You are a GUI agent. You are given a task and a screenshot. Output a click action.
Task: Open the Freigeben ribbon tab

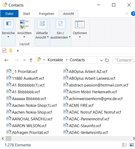47,14
